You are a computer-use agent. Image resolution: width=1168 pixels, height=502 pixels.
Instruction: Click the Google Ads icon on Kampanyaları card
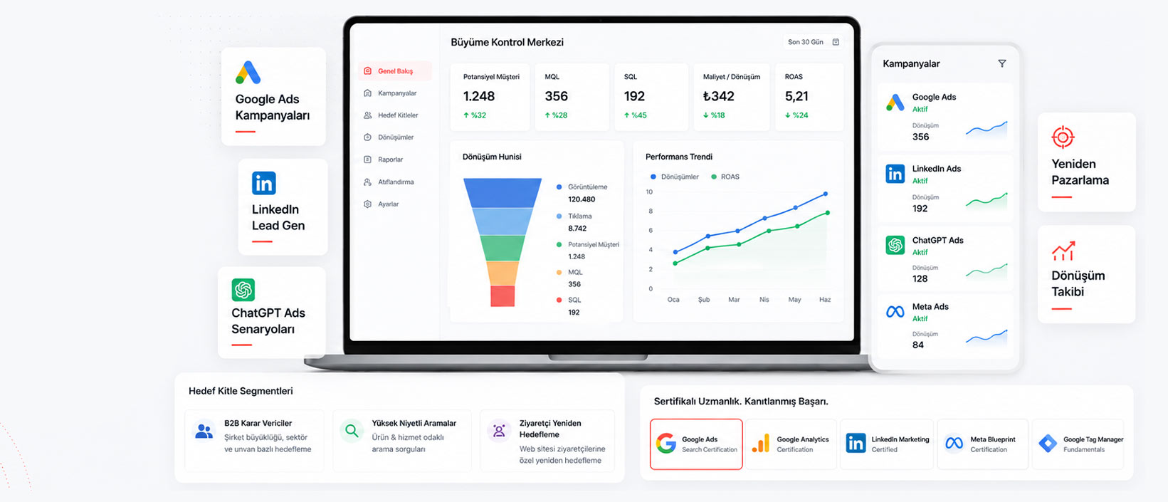(248, 73)
